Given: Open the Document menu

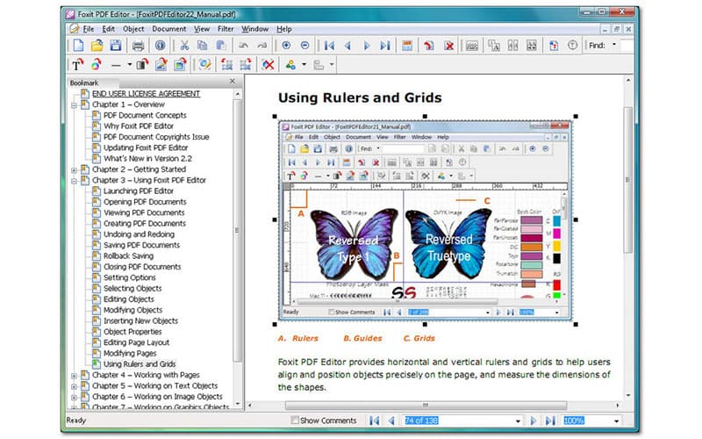Looking at the screenshot, I should click(168, 29).
